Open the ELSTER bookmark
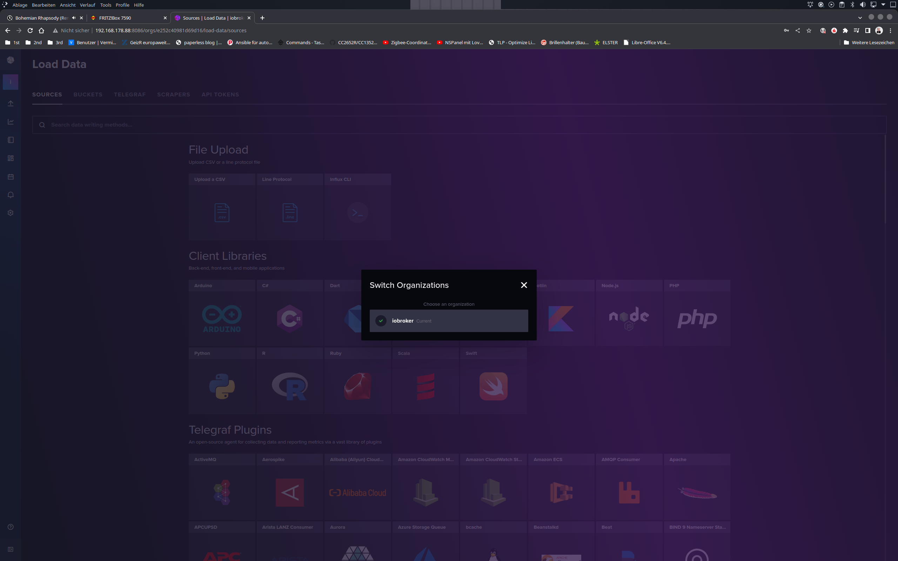 [x=606, y=43]
